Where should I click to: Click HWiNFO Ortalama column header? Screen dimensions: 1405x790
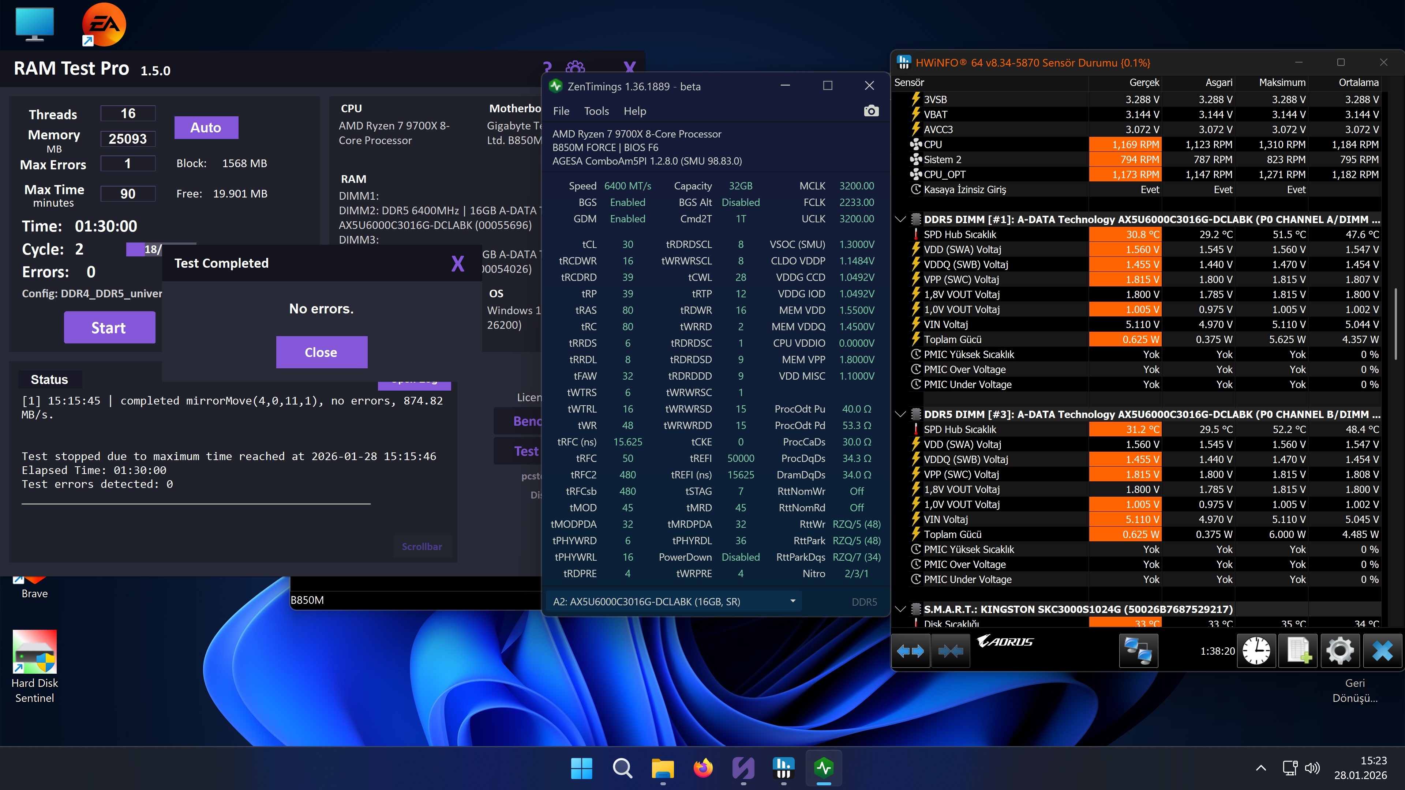pos(1345,82)
